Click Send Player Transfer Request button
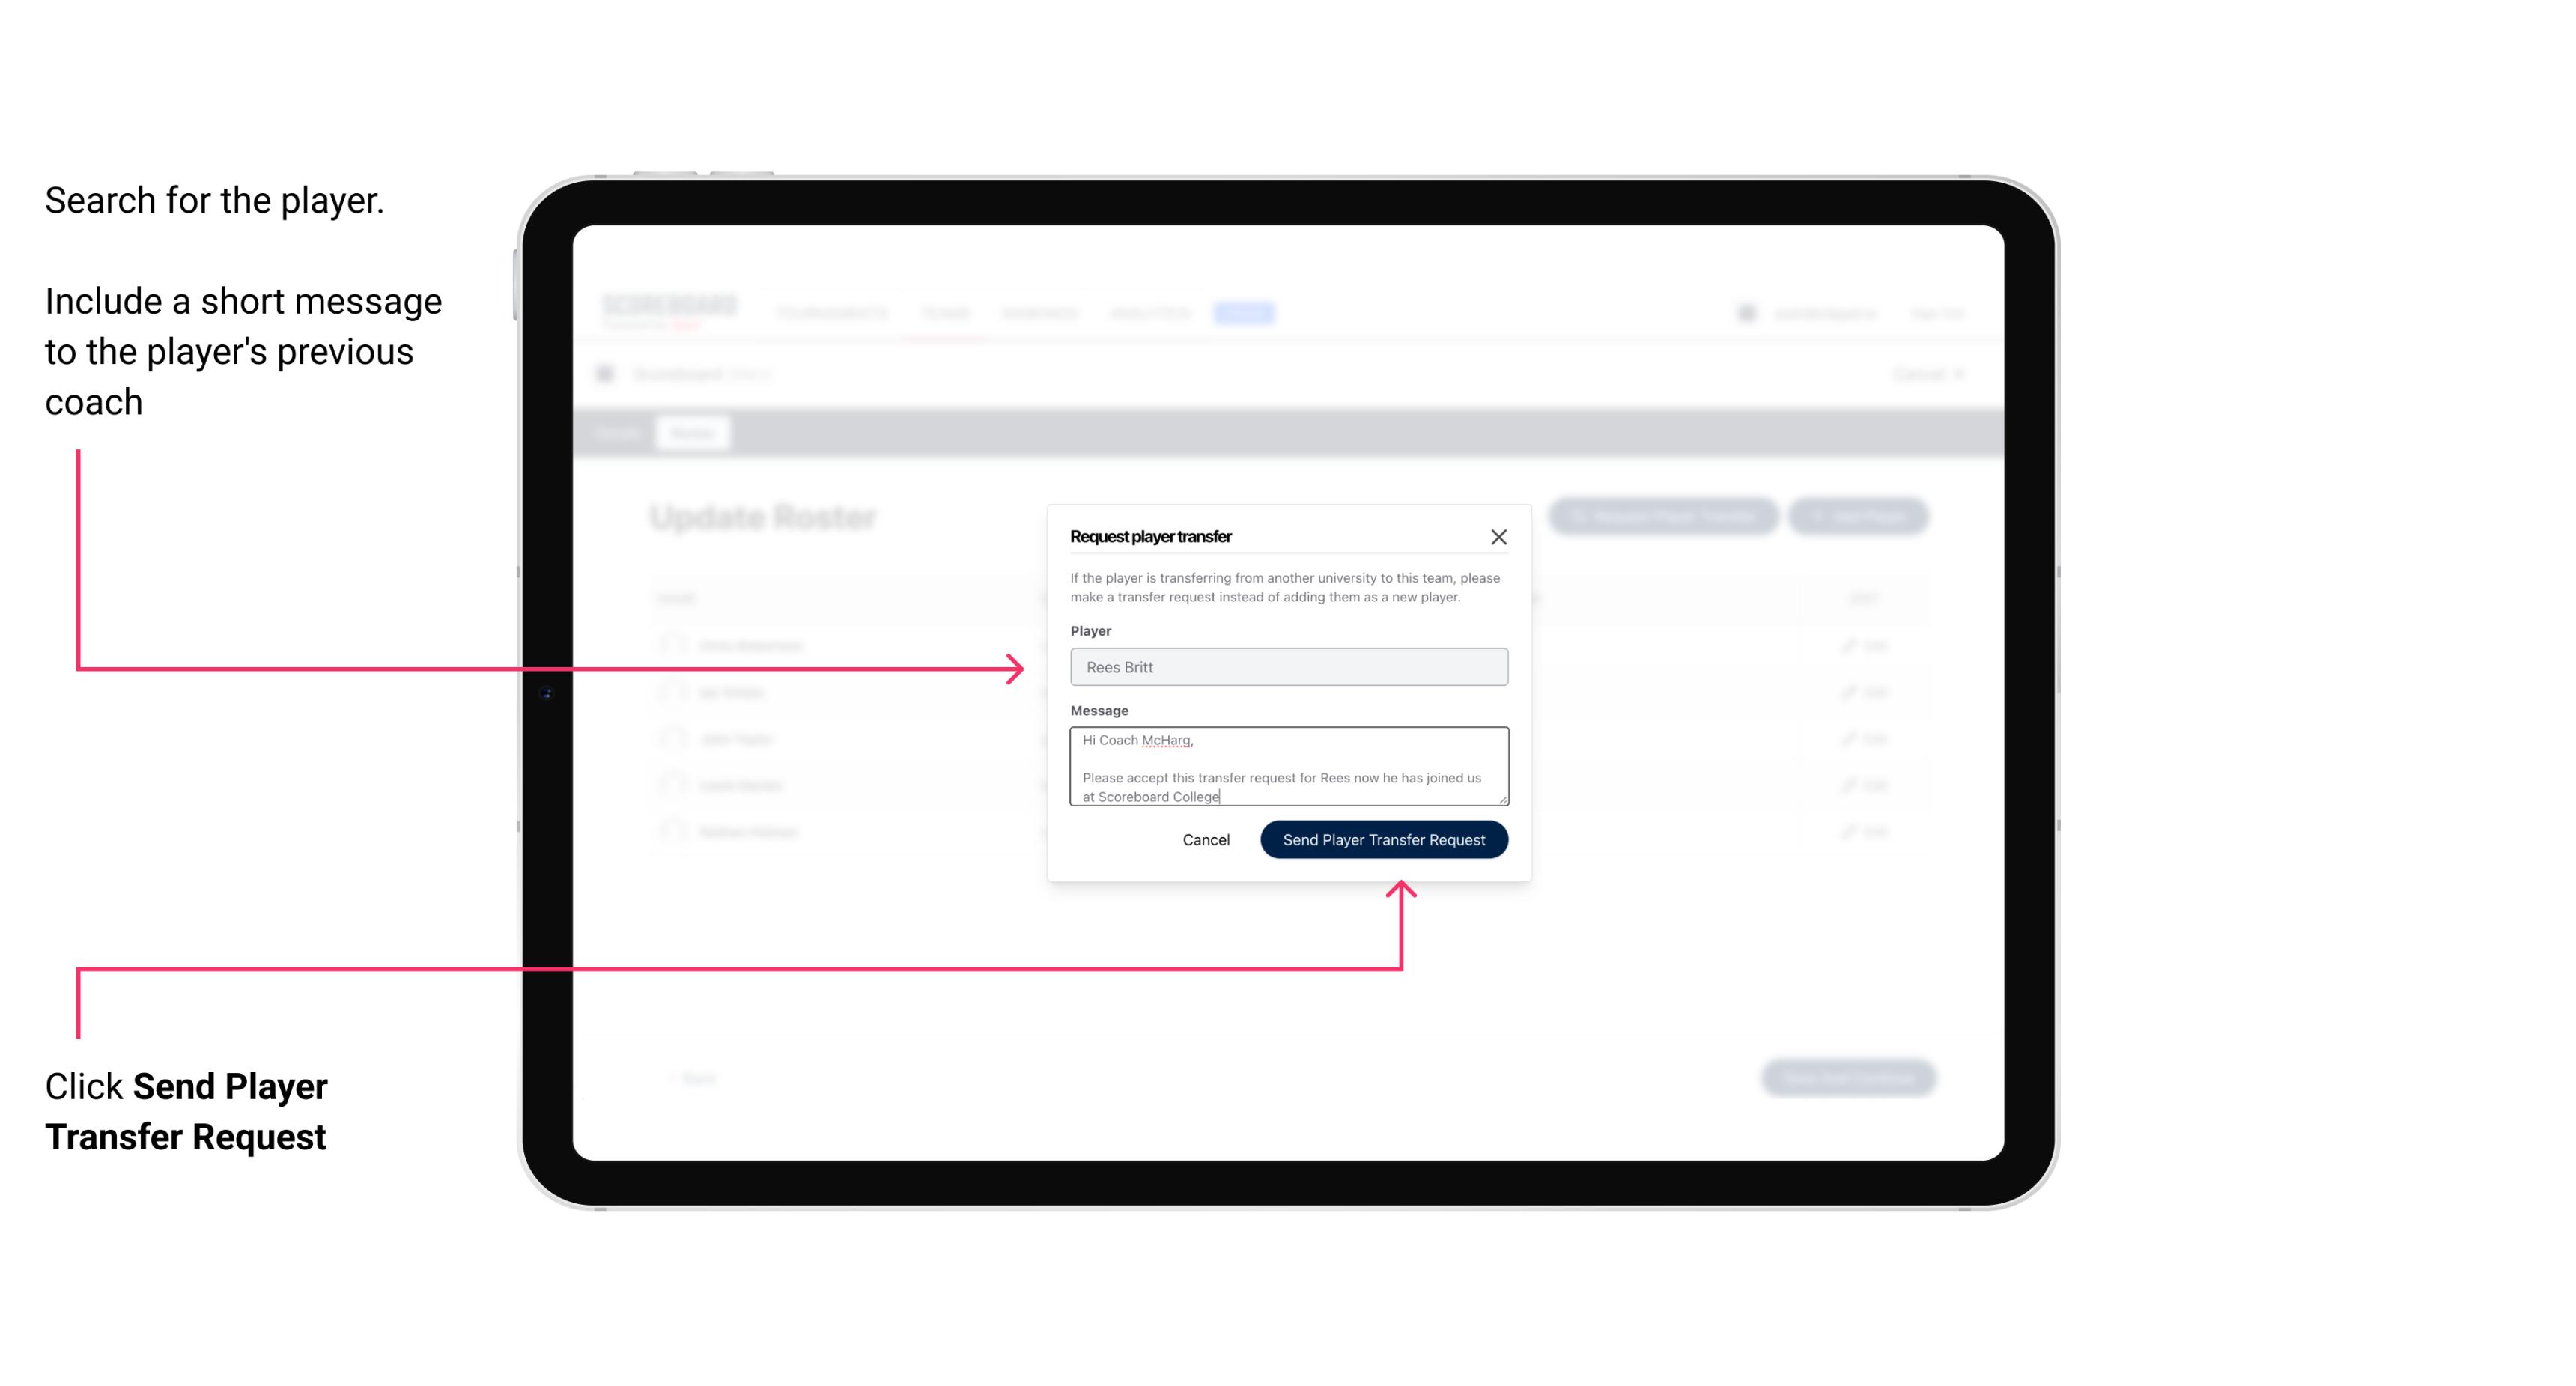 1385,838
